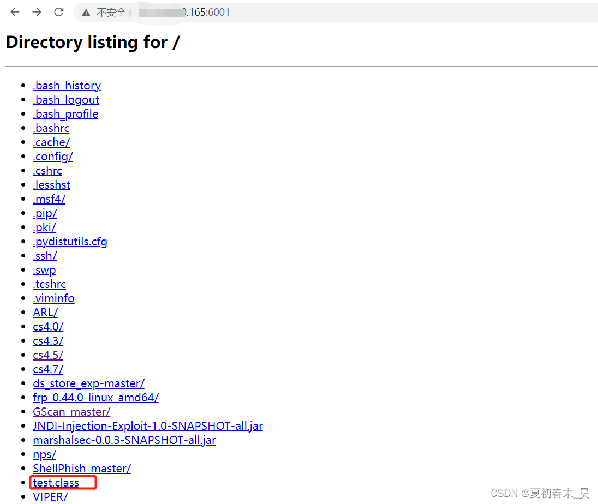Browse the cs4.3/ directory
The width and height of the screenshot is (598, 504).
(48, 340)
